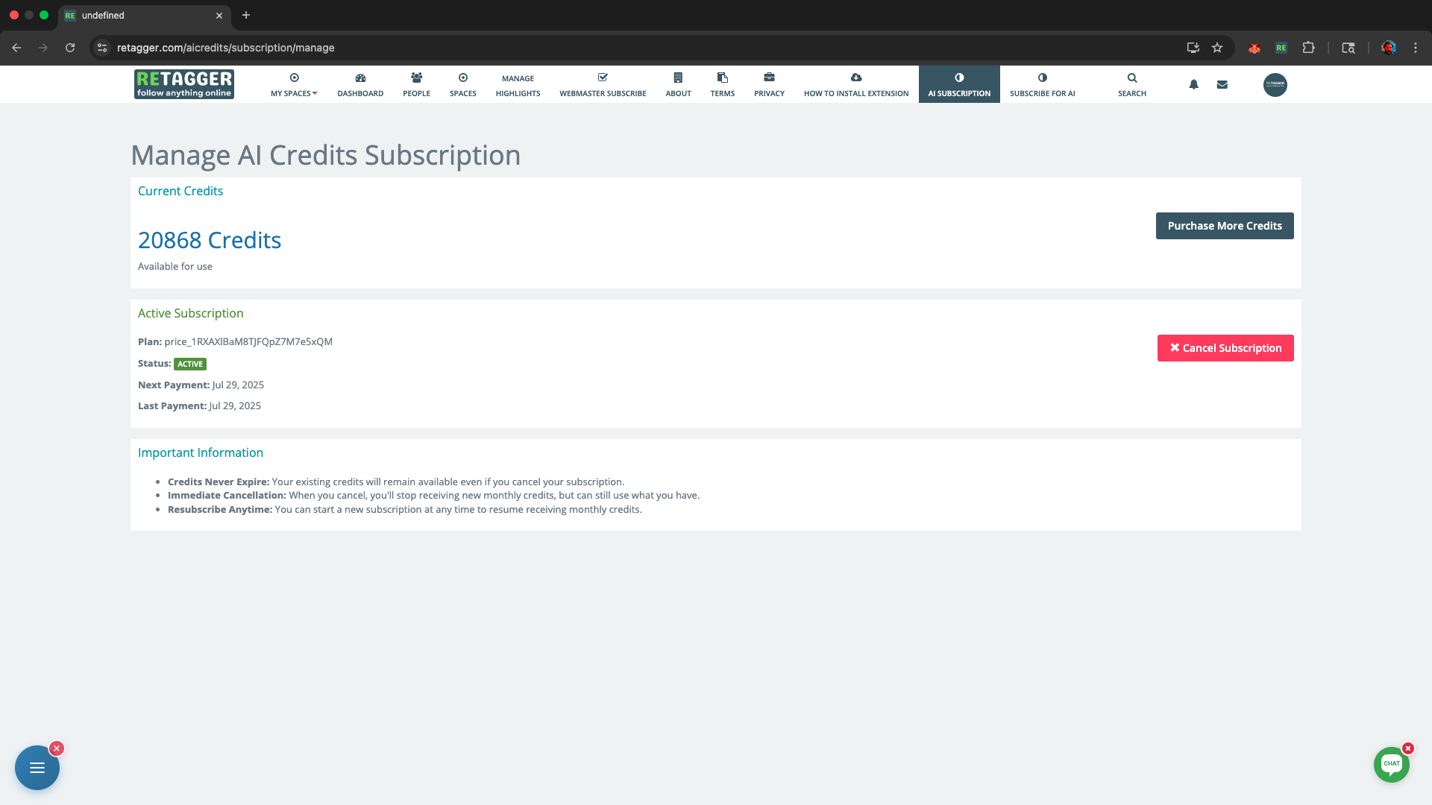
Task: Open the blue hamburger menu button
Action: click(x=37, y=768)
